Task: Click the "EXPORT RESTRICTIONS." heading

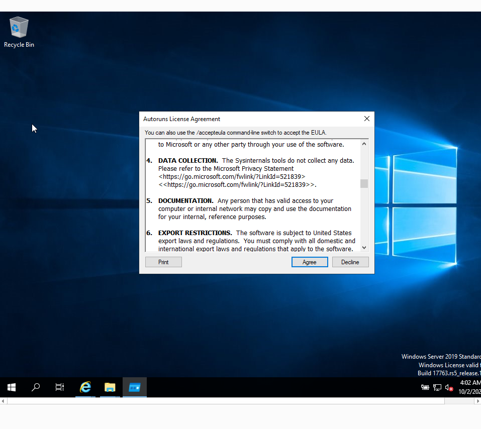Action: pyautogui.click(x=195, y=233)
